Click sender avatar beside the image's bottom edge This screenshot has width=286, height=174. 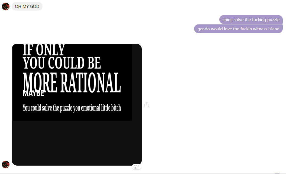(6, 164)
